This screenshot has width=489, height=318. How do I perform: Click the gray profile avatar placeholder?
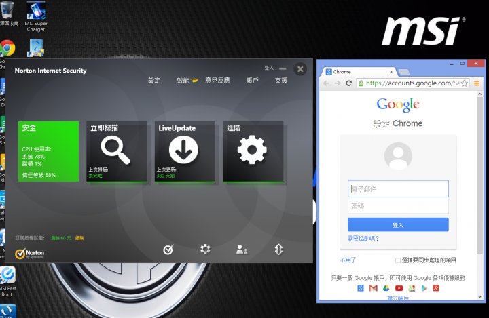[398, 156]
